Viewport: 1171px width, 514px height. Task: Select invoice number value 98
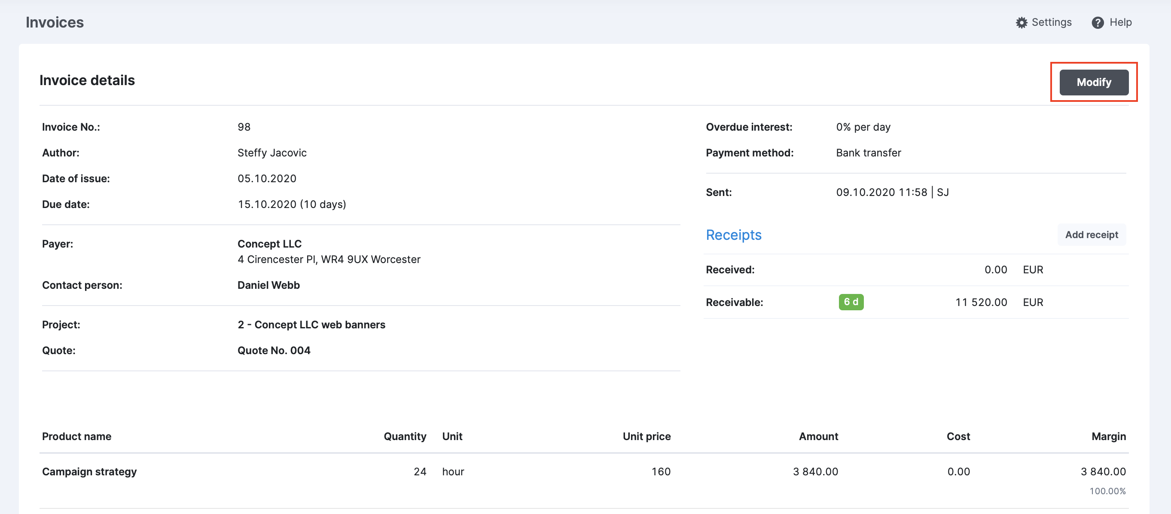point(244,127)
